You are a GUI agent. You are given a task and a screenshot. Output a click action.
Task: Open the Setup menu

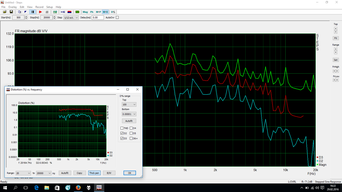click(49, 7)
